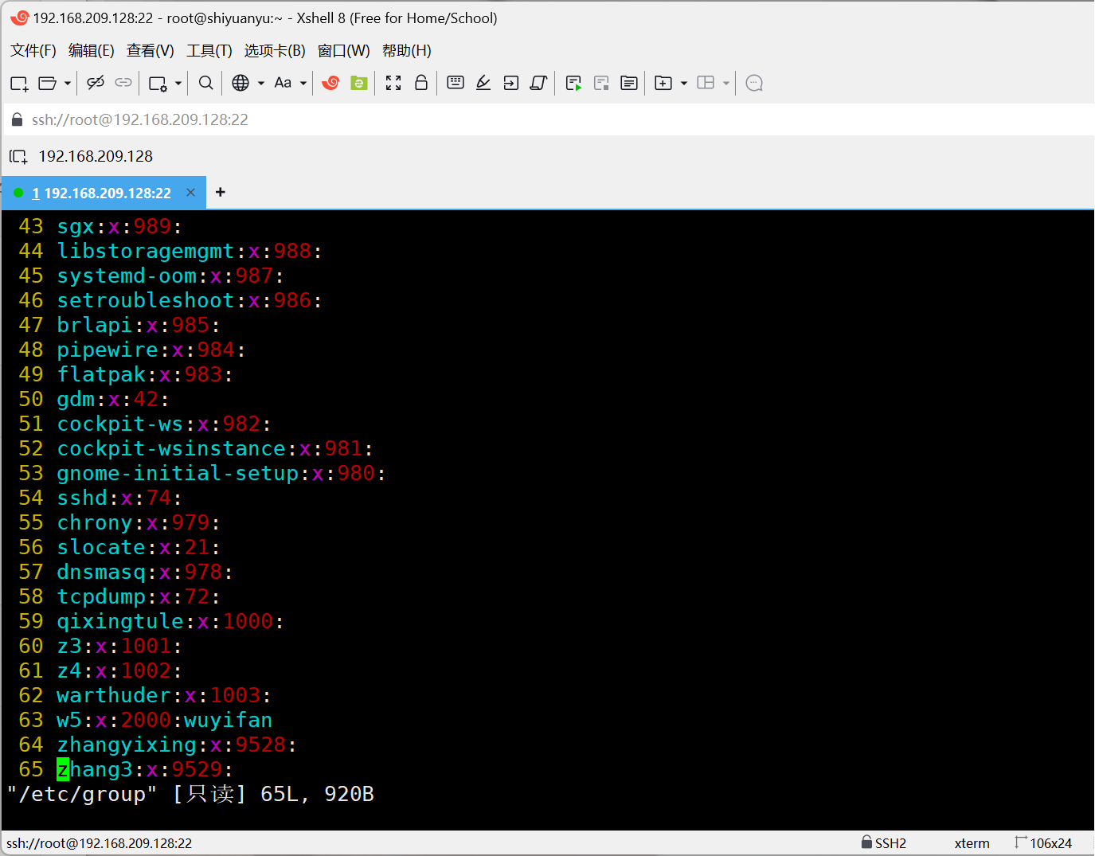This screenshot has height=856, width=1095.
Task: Select the ssh://root address bar field
Action: click(140, 119)
